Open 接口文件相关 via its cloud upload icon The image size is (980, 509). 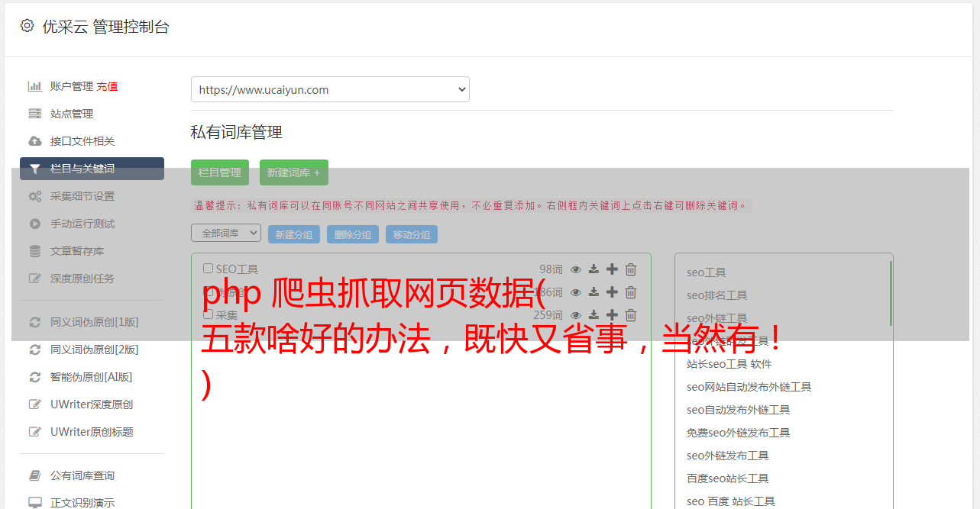tap(34, 141)
